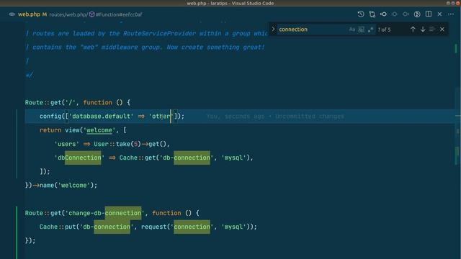Click the toggle file blame icon
The image size is (461, 259).
click(x=417, y=14)
